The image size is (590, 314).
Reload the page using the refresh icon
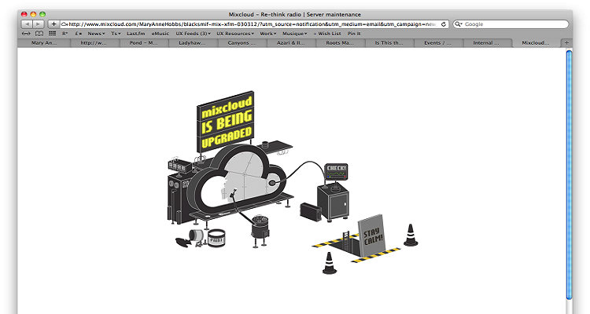[x=444, y=24]
